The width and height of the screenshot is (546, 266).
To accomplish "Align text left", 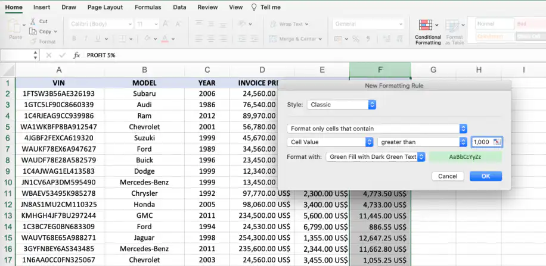I will (x=199, y=39).
